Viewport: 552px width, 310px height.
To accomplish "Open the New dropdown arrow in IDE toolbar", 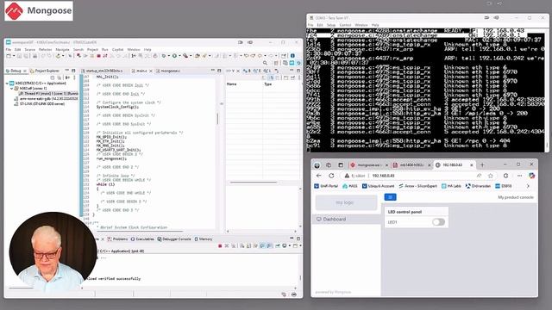I will (14, 56).
